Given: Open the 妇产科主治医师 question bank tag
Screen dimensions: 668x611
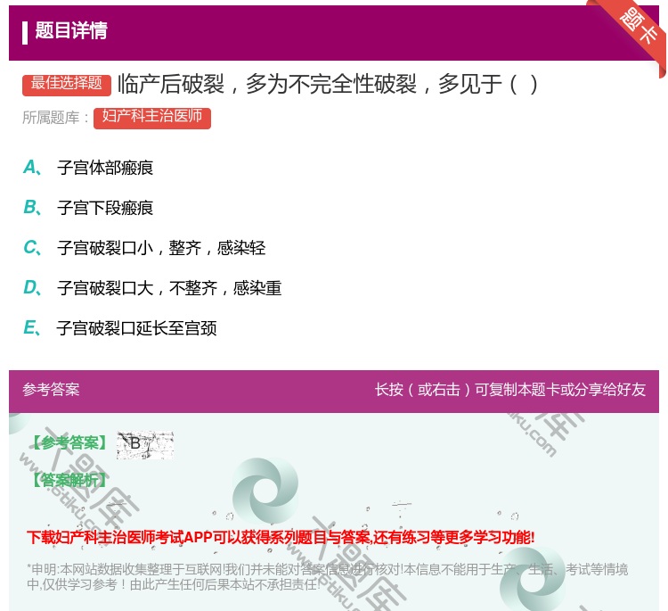Looking at the screenshot, I should [x=152, y=118].
